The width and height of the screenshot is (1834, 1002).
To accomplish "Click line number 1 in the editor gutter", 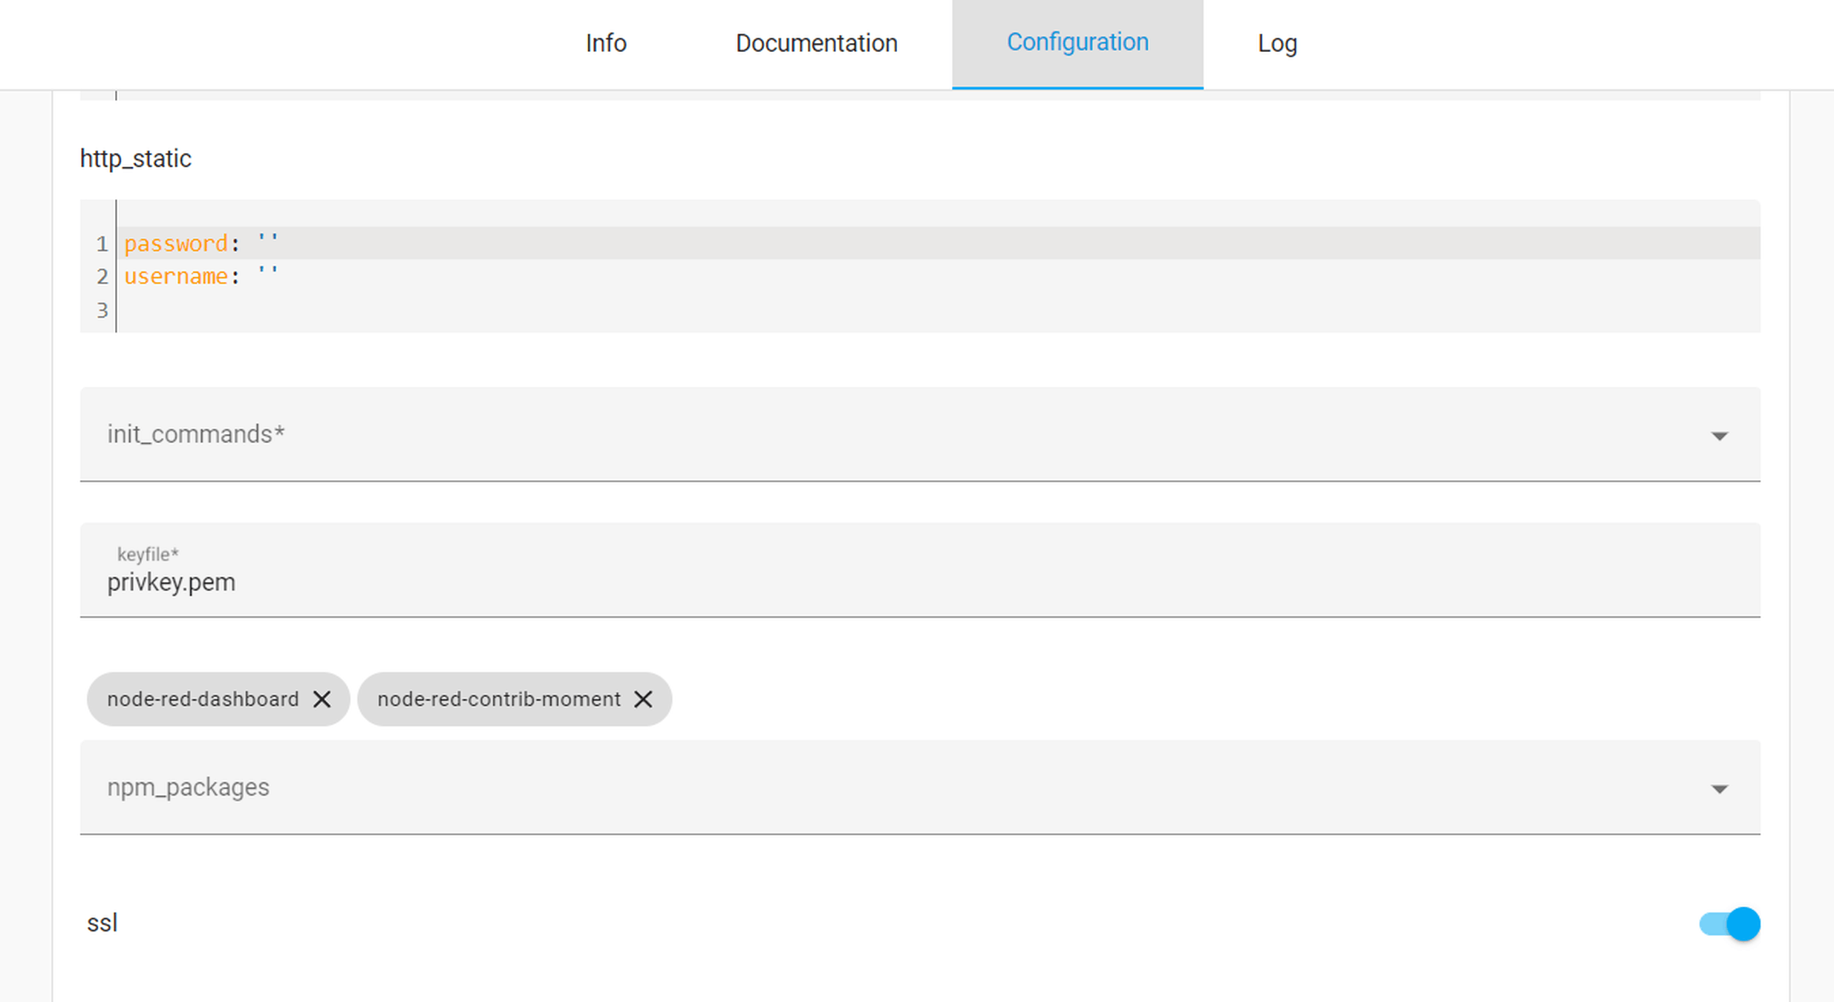I will [102, 243].
